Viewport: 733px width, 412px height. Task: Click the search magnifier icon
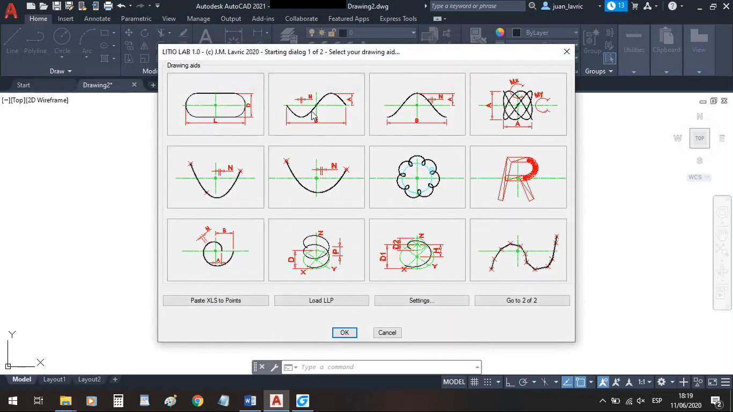pos(532,6)
